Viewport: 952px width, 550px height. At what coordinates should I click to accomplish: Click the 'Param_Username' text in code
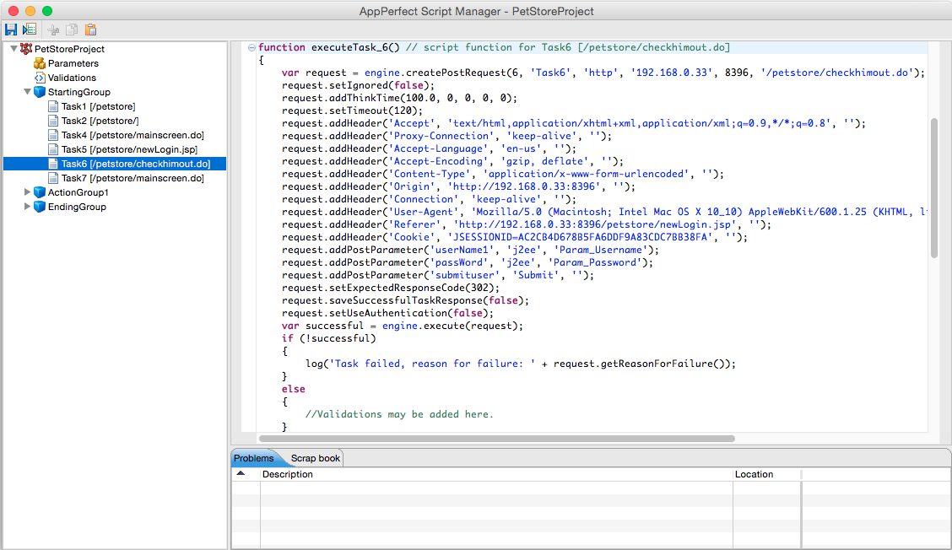coord(600,250)
